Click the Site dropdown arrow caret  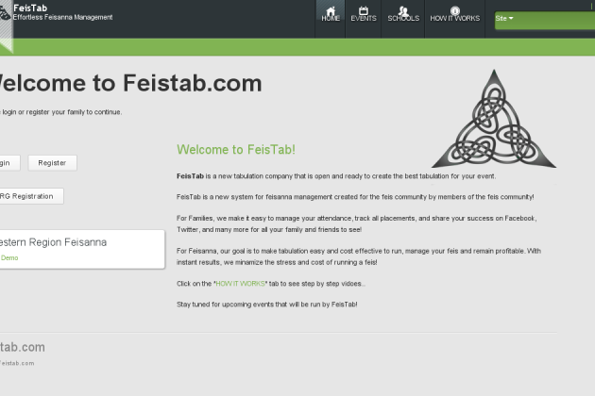click(511, 18)
